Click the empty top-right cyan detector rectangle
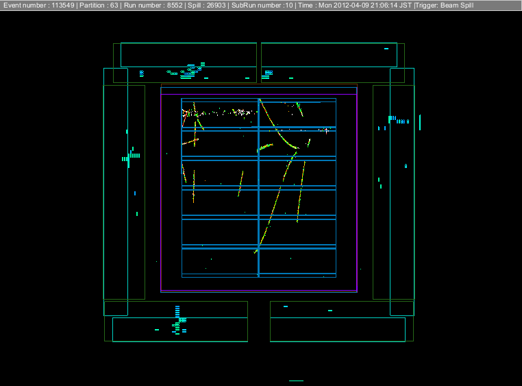This screenshot has width=522, height=386. (x=329, y=55)
